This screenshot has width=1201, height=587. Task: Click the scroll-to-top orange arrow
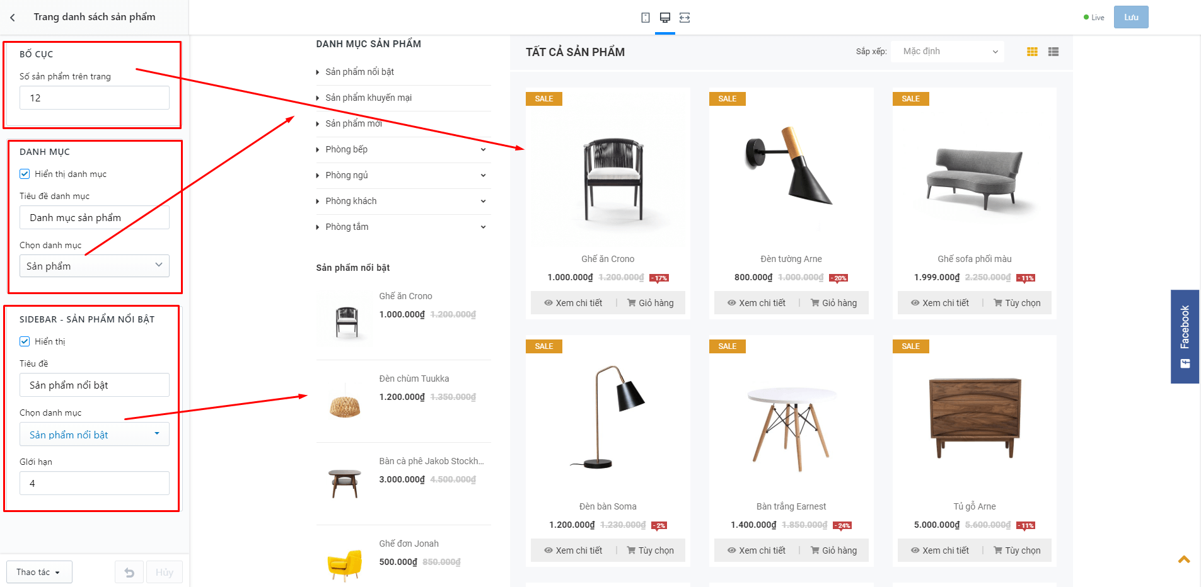(x=1184, y=559)
